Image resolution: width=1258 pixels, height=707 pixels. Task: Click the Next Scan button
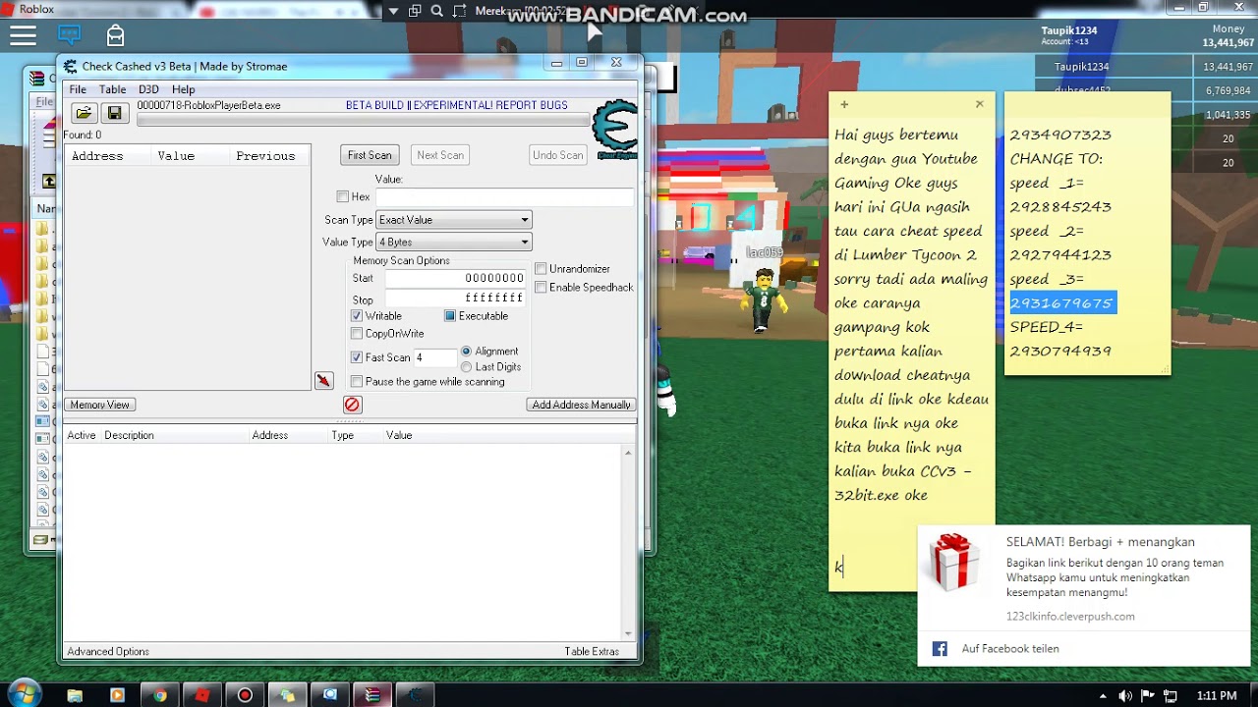[x=440, y=155]
